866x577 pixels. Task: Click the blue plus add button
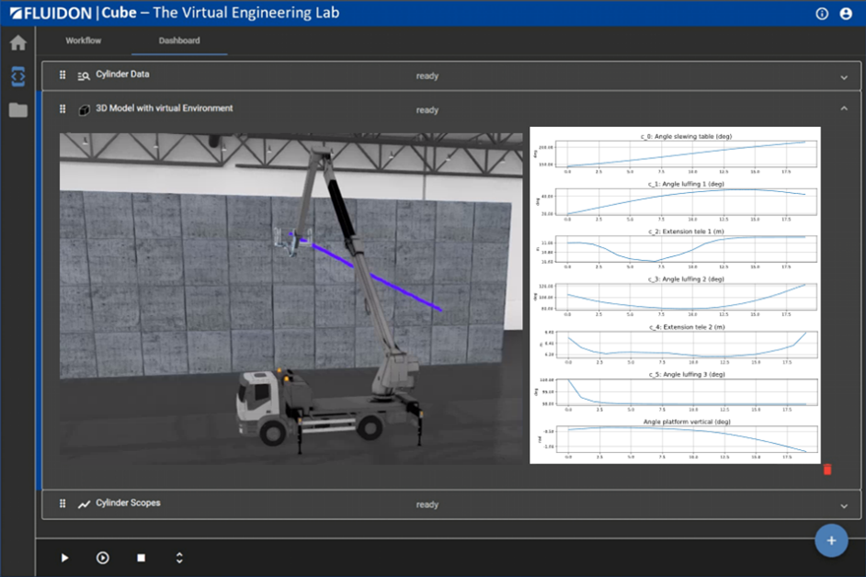(x=831, y=541)
